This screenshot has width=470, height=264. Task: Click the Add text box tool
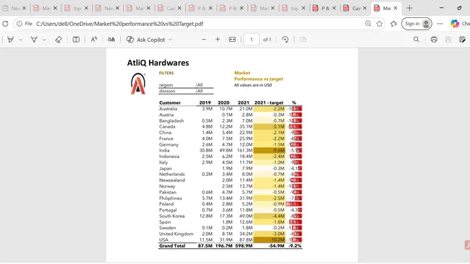pos(76,40)
